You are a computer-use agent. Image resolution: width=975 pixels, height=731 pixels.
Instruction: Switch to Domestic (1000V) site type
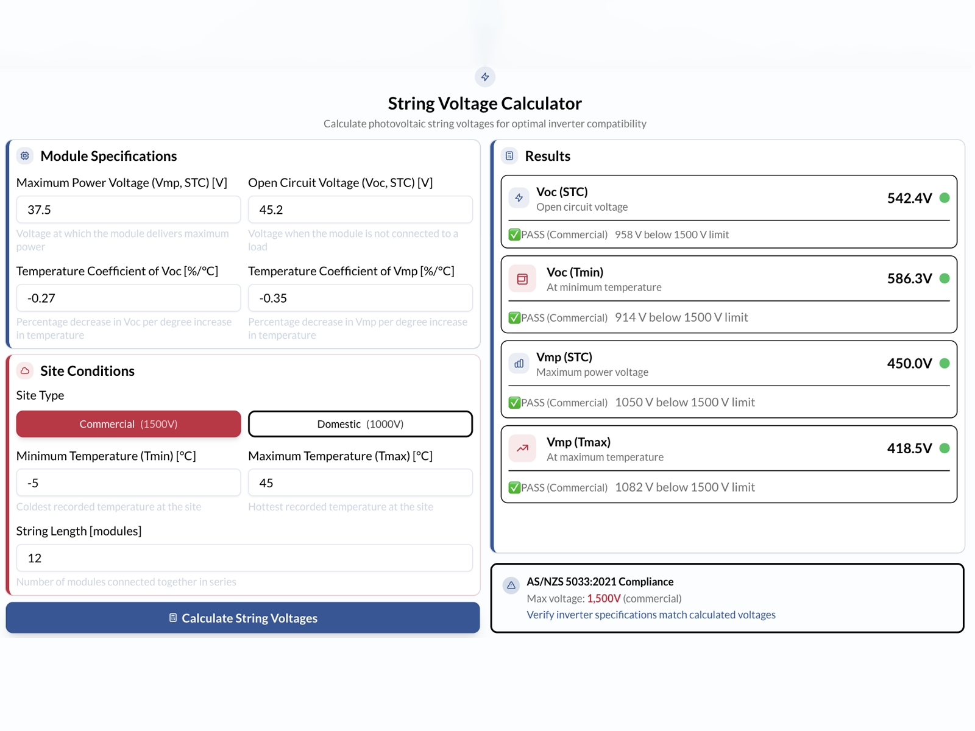point(360,424)
